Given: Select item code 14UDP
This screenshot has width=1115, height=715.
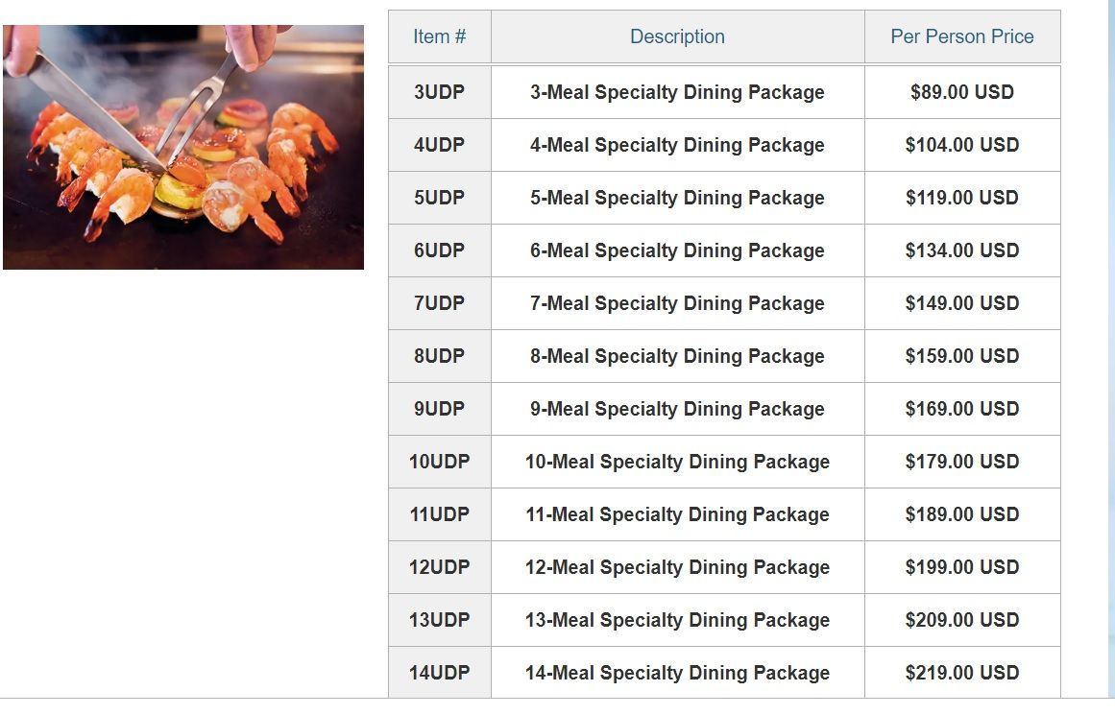Looking at the screenshot, I should 440,673.
